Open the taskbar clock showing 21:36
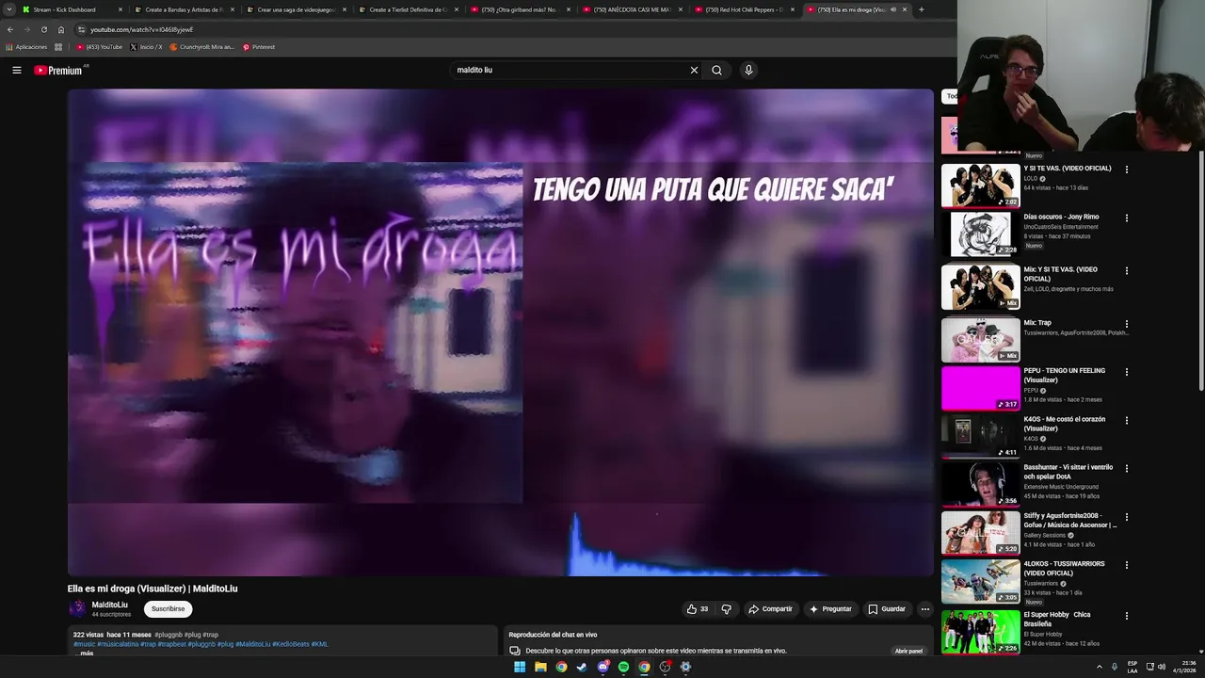1205x678 pixels. (1184, 667)
